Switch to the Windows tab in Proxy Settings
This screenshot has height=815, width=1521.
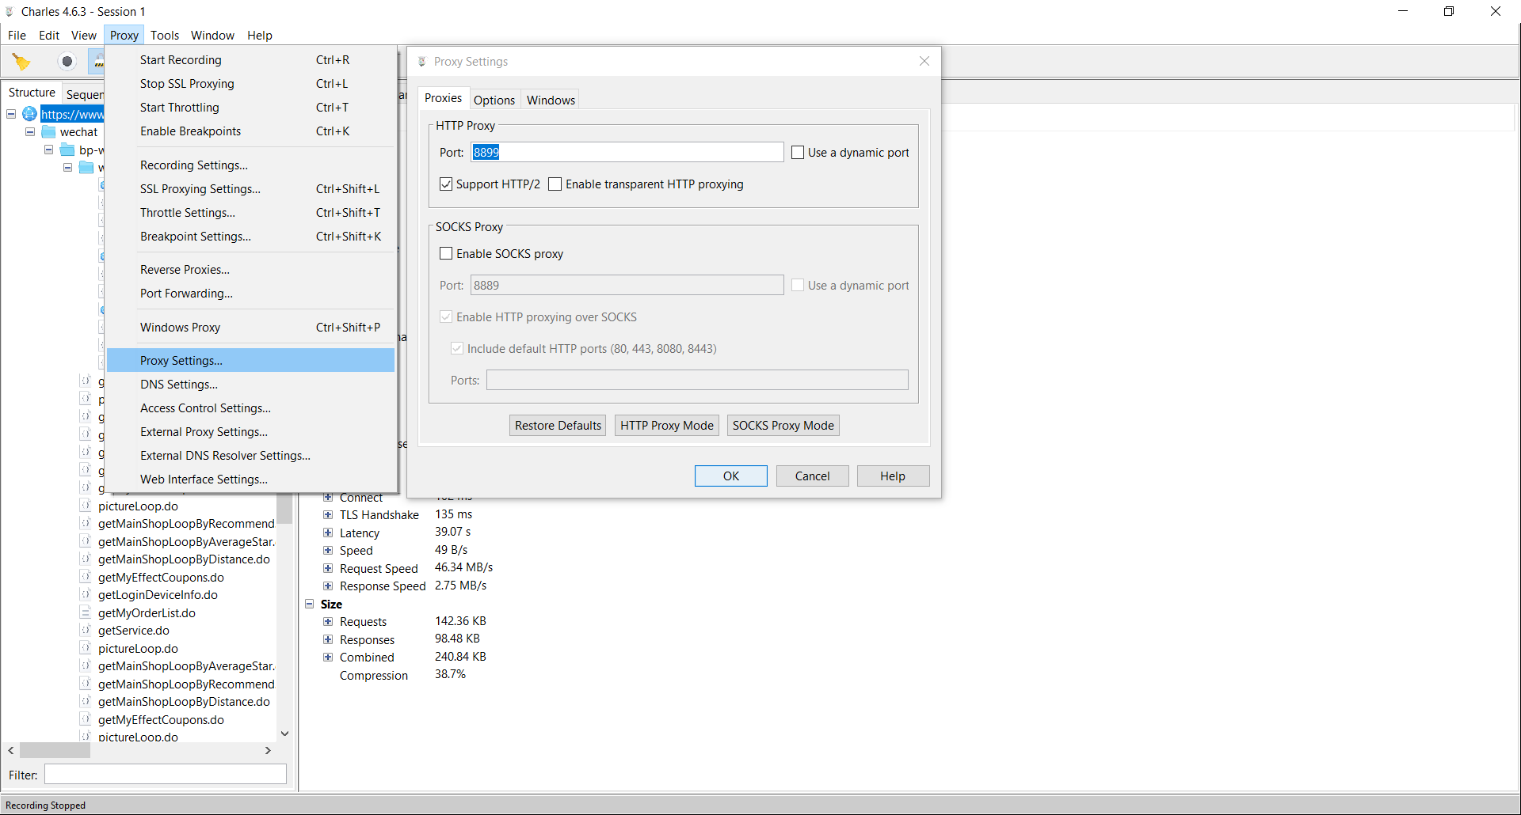551,100
